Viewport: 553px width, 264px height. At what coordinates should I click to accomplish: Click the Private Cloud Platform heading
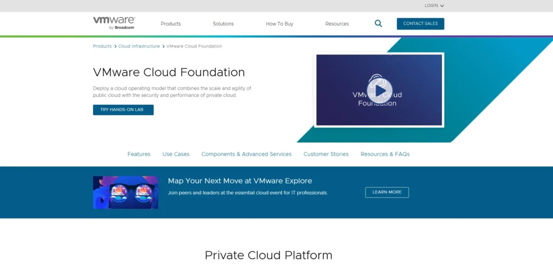pos(268,255)
